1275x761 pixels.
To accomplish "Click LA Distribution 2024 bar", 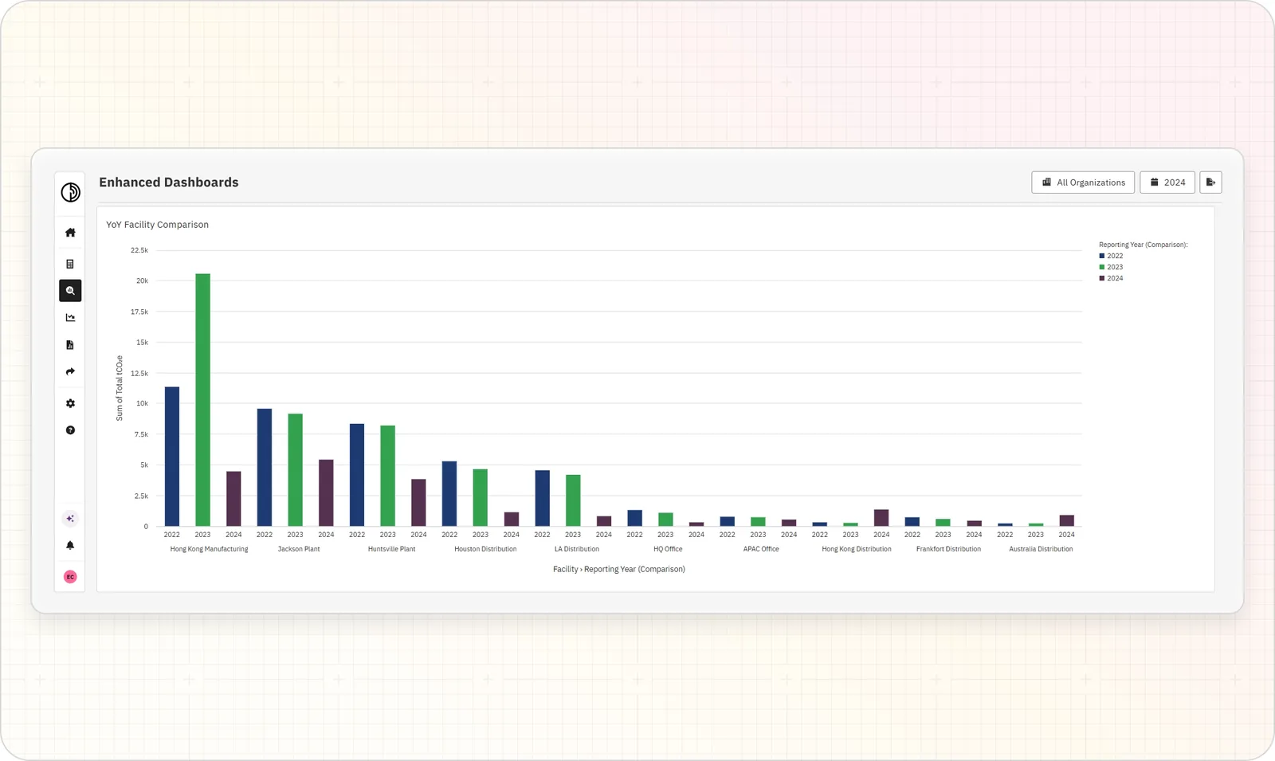I will pyautogui.click(x=604, y=521).
